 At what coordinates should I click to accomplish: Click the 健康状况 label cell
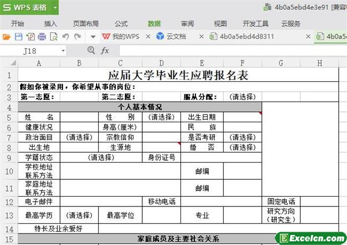tap(39, 127)
